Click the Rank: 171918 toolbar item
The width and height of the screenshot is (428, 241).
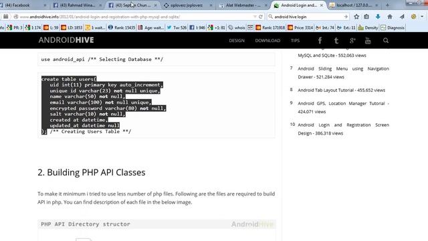tap(270, 27)
